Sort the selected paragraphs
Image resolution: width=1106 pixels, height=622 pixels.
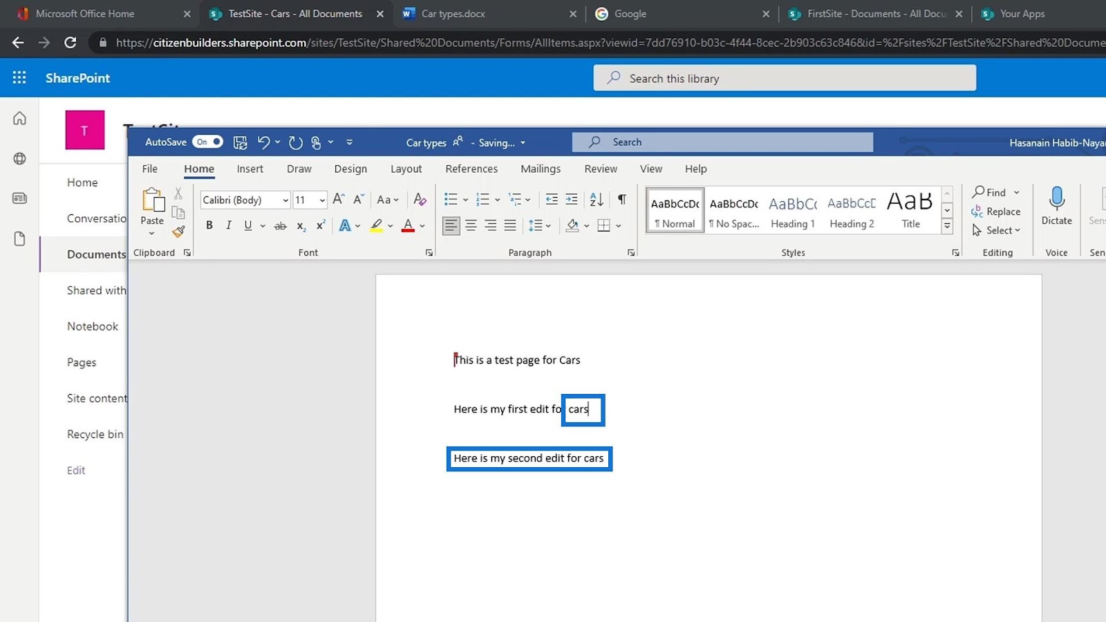pos(597,200)
